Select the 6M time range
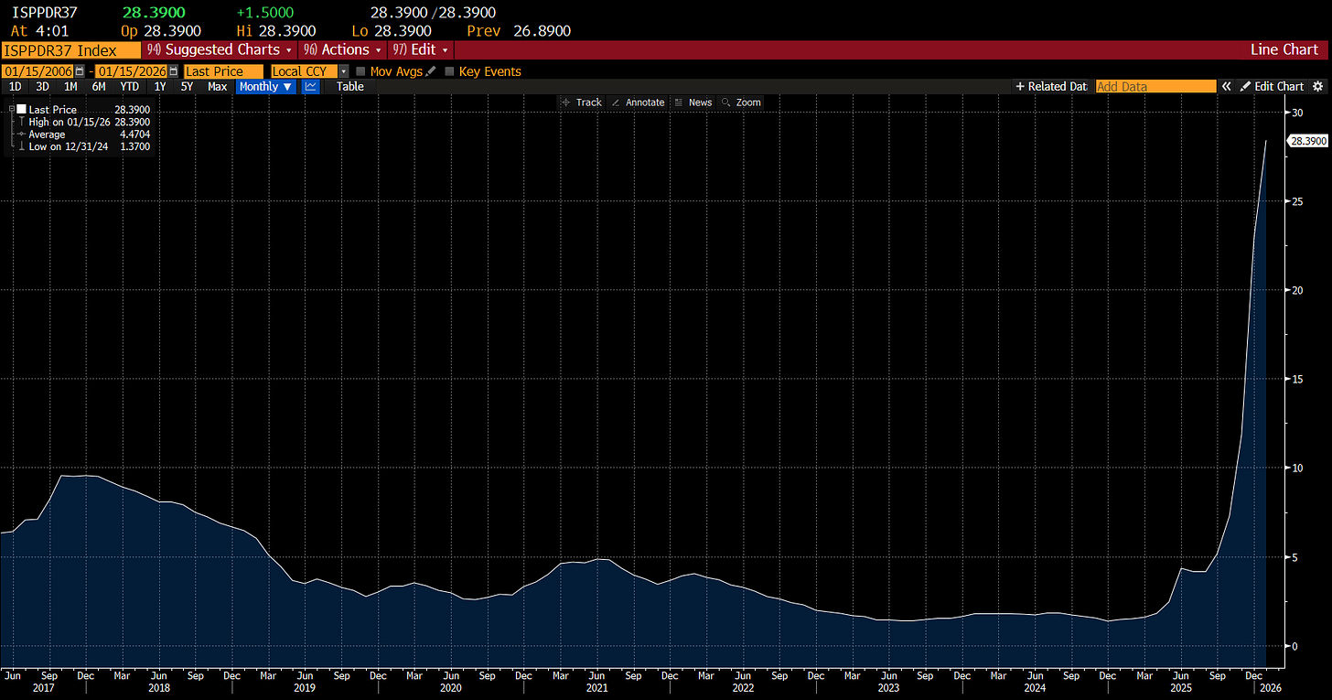1332x700 pixels. [99, 87]
